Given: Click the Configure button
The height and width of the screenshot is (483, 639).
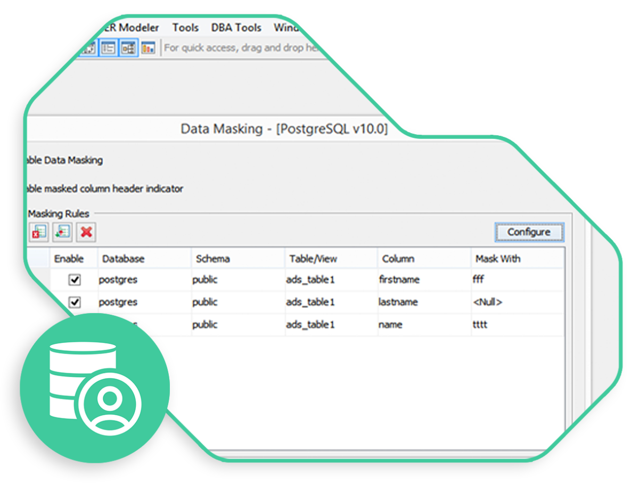Looking at the screenshot, I should [x=529, y=232].
